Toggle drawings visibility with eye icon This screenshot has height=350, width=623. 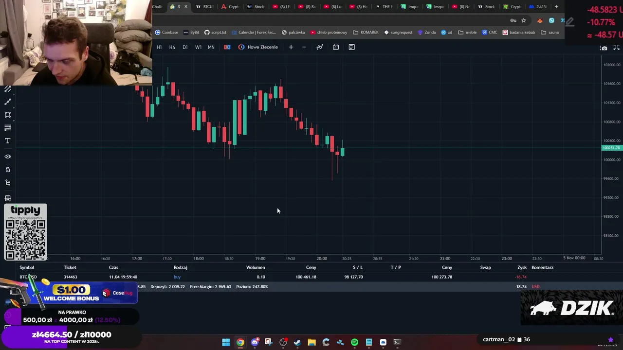click(8, 157)
